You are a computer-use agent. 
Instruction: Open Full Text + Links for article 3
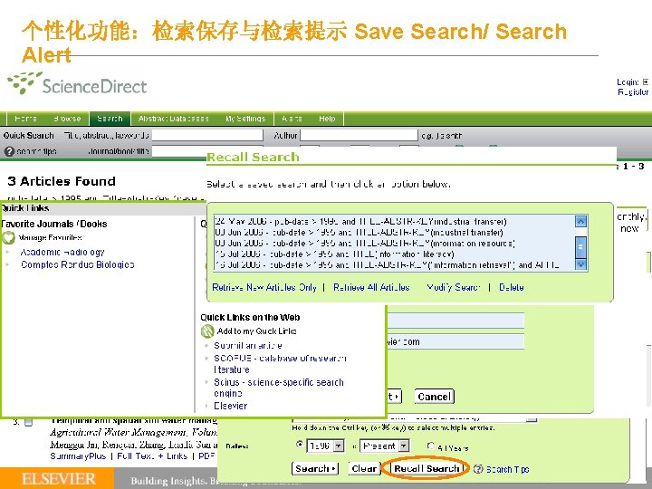point(152,456)
